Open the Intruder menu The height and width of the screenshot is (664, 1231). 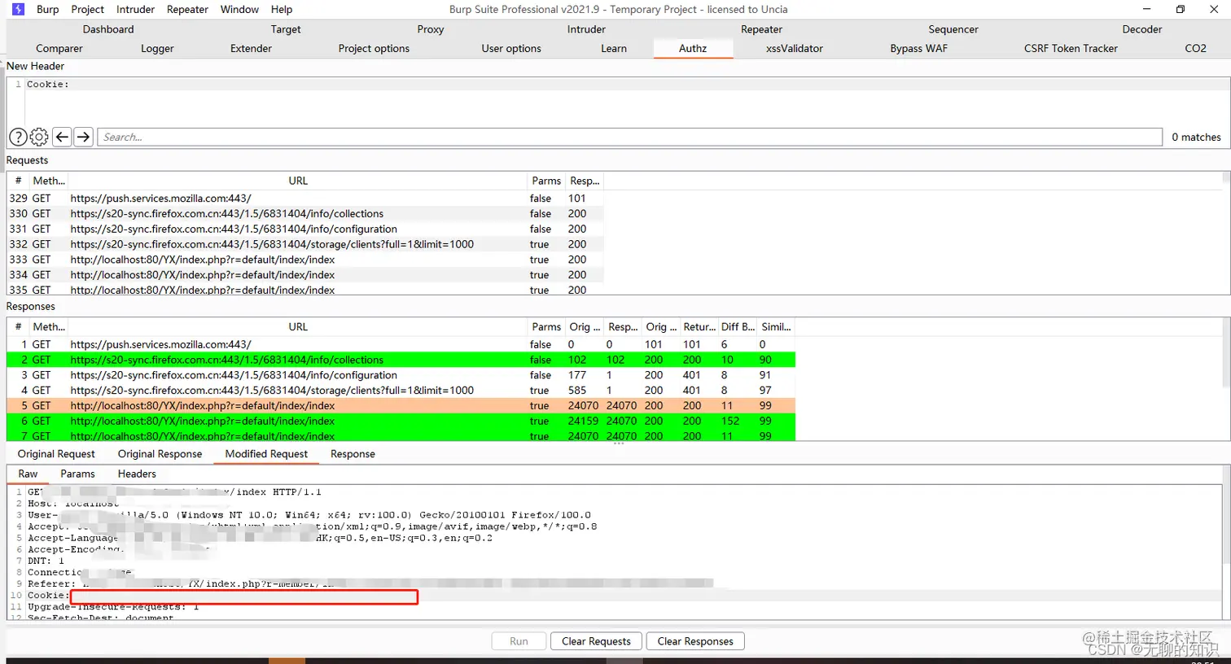[135, 9]
